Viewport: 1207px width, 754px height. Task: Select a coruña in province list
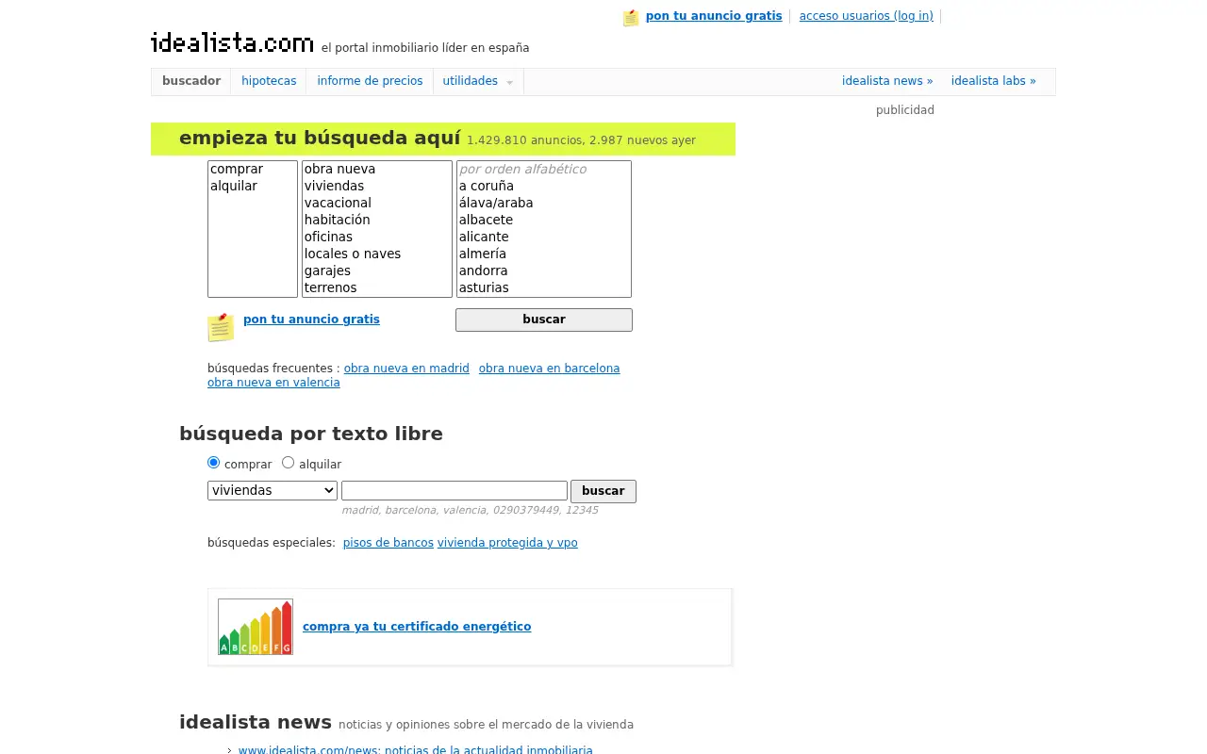544,187
